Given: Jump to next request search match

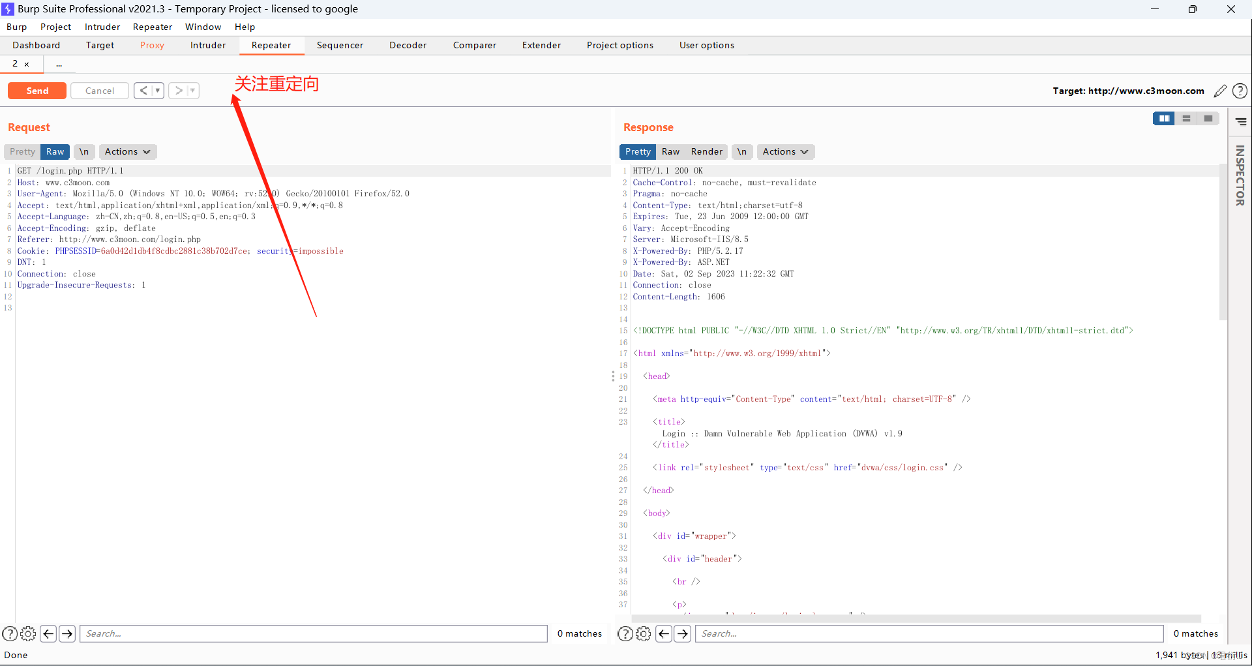Looking at the screenshot, I should [x=67, y=633].
